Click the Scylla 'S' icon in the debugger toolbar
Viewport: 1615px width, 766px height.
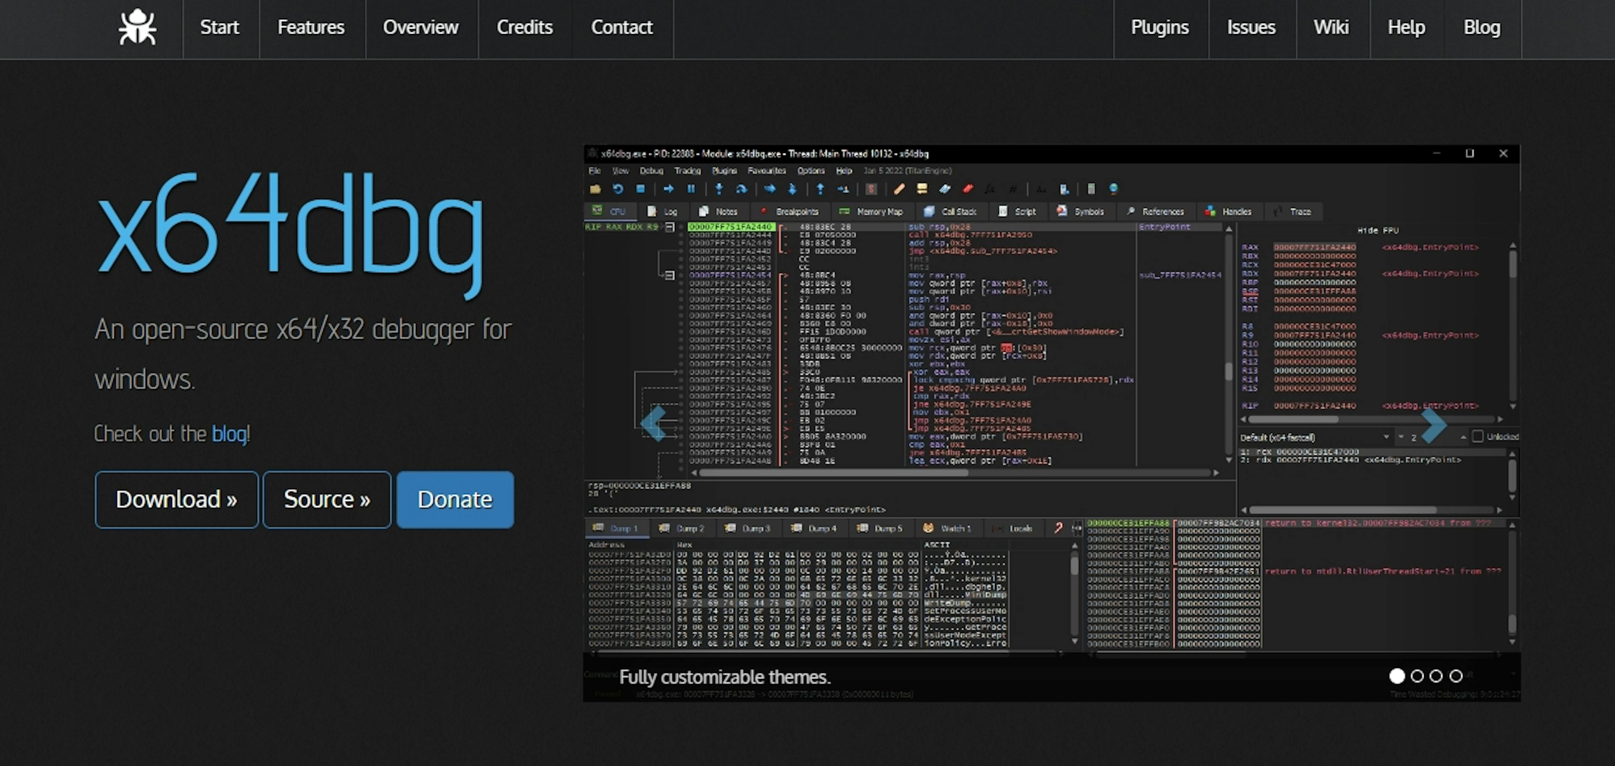(871, 189)
